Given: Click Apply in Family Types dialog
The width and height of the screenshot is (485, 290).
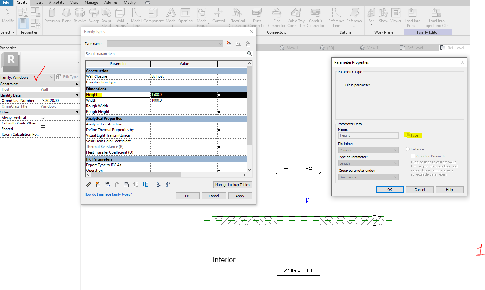Looking at the screenshot, I should pyautogui.click(x=240, y=196).
